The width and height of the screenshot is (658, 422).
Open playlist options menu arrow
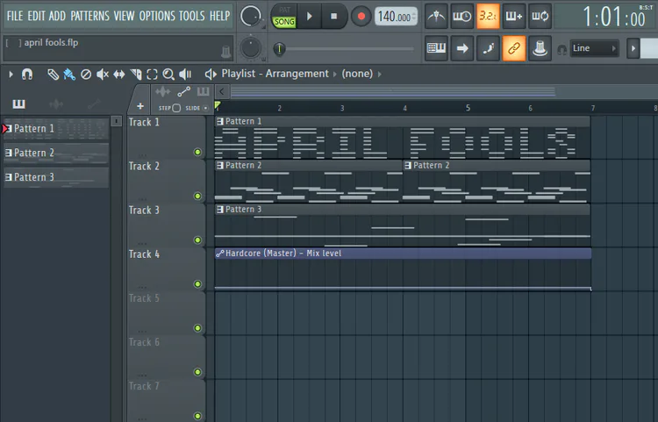(x=11, y=75)
